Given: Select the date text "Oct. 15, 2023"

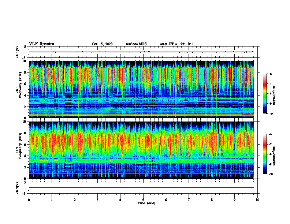Looking at the screenshot, I should click(x=102, y=44).
